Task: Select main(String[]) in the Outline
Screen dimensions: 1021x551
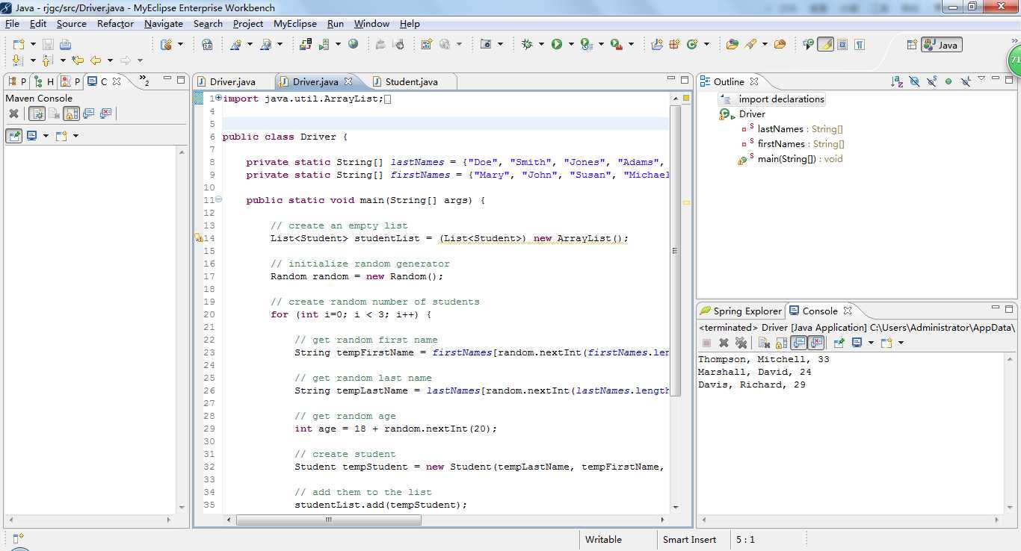Action: click(786, 159)
